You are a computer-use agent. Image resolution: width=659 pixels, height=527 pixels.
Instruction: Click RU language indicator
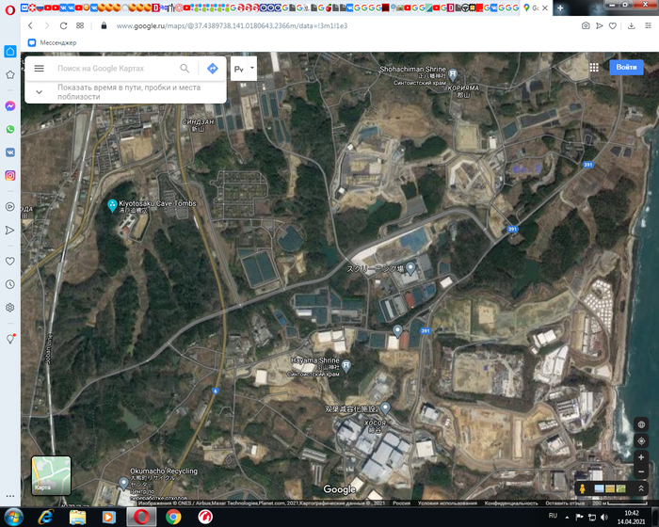coord(553,516)
